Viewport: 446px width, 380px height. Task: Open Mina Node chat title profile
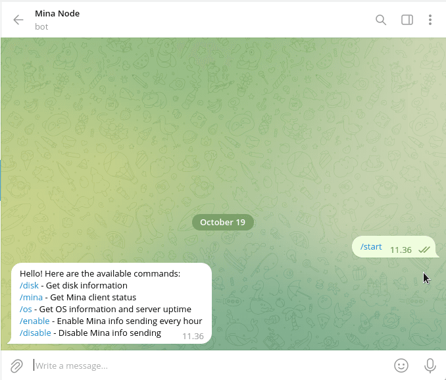click(57, 13)
